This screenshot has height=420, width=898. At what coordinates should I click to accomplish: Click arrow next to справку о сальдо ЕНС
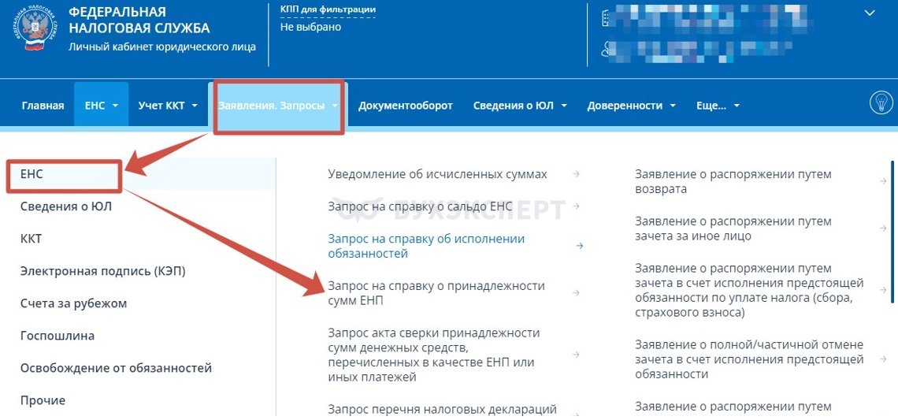pyautogui.click(x=576, y=206)
